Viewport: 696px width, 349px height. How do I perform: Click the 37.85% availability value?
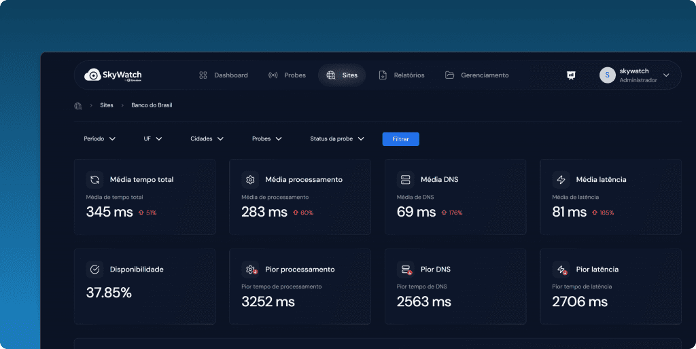click(x=109, y=293)
